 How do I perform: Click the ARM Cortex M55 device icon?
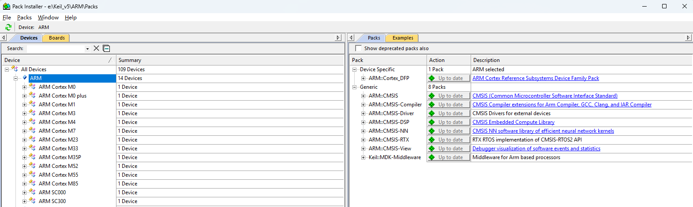[x=32, y=174]
